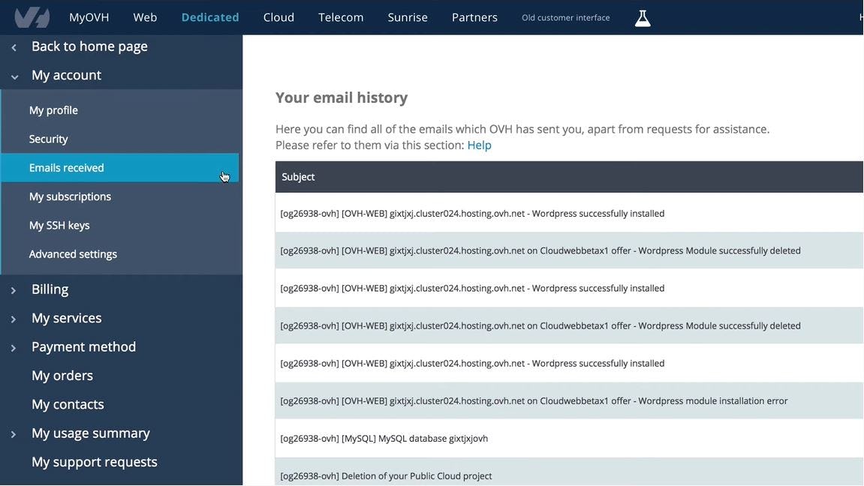Screen dimensions: 864x486
Task: Open Advanced settings
Action: point(73,254)
